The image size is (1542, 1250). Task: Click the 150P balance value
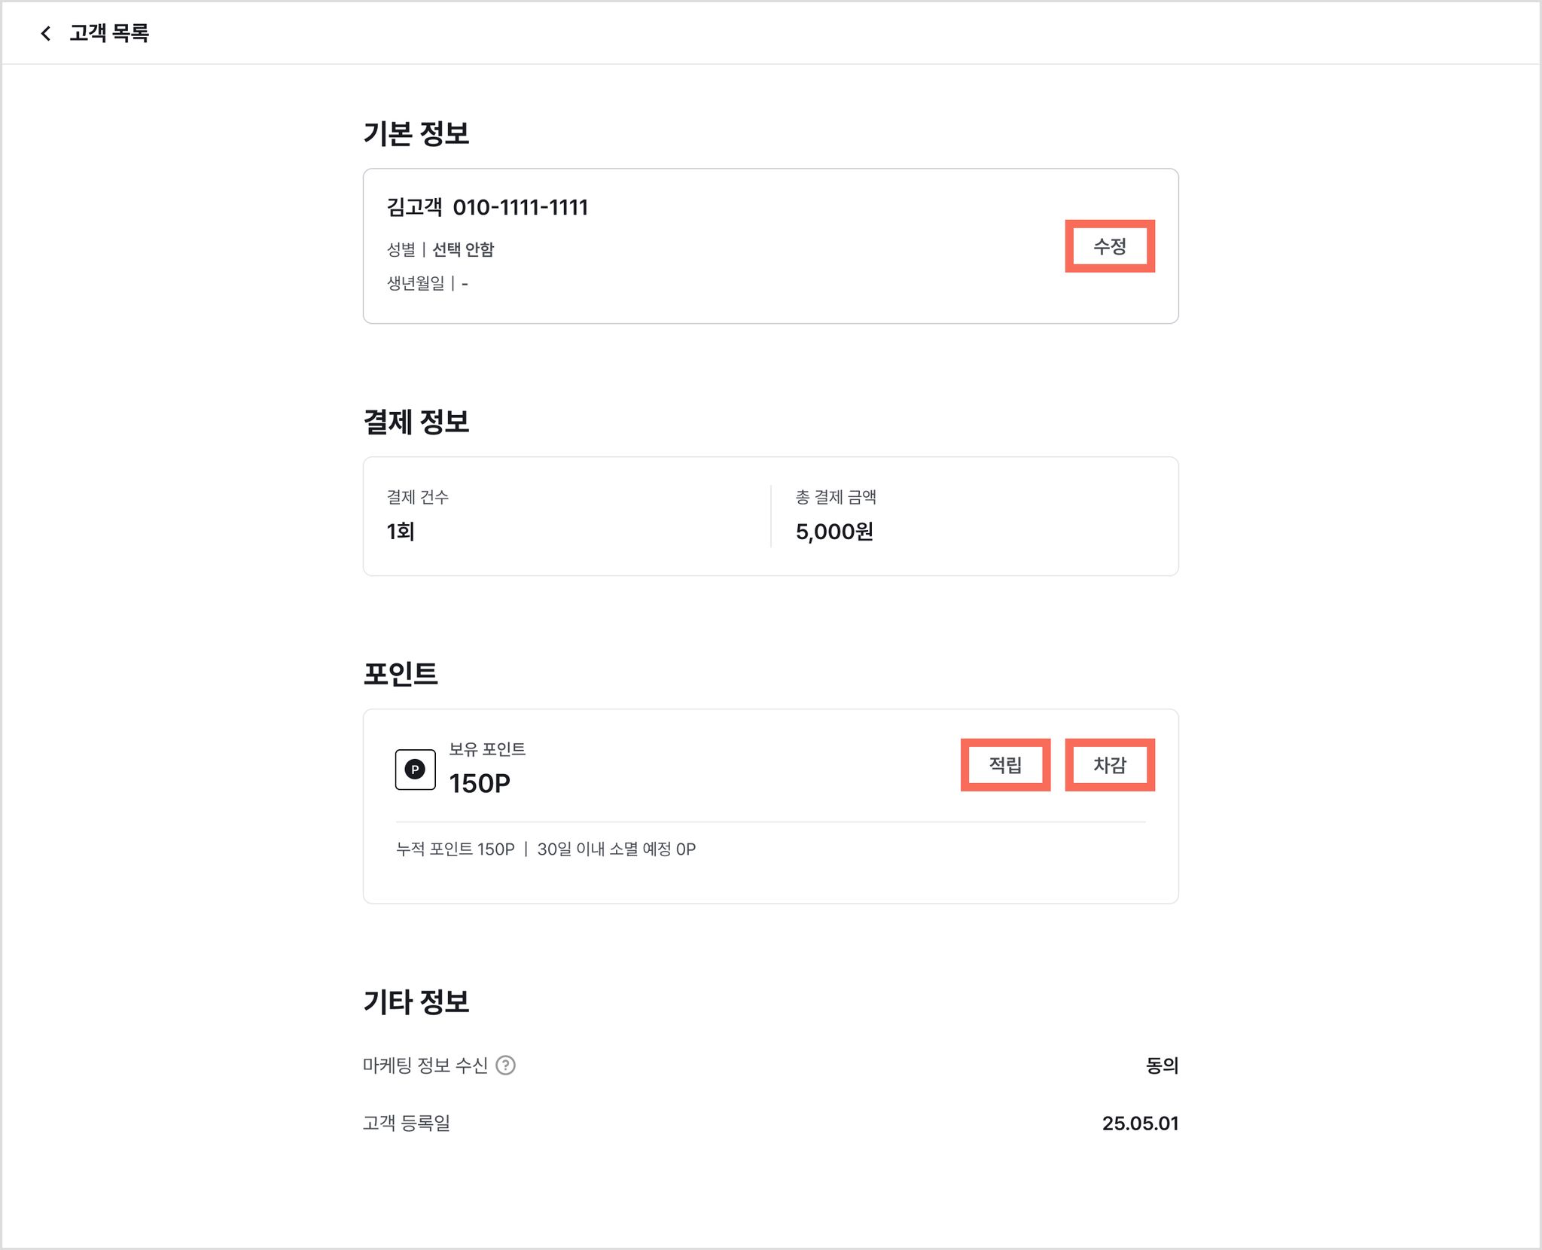[480, 783]
